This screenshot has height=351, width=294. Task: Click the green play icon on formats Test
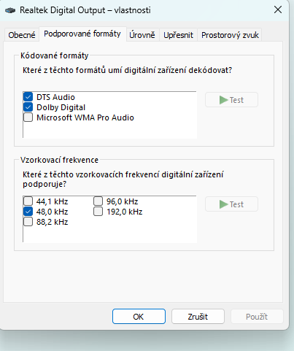pyautogui.click(x=223, y=100)
